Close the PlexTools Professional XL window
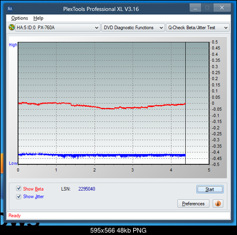The width and height of the screenshot is (237, 235). 222,8
